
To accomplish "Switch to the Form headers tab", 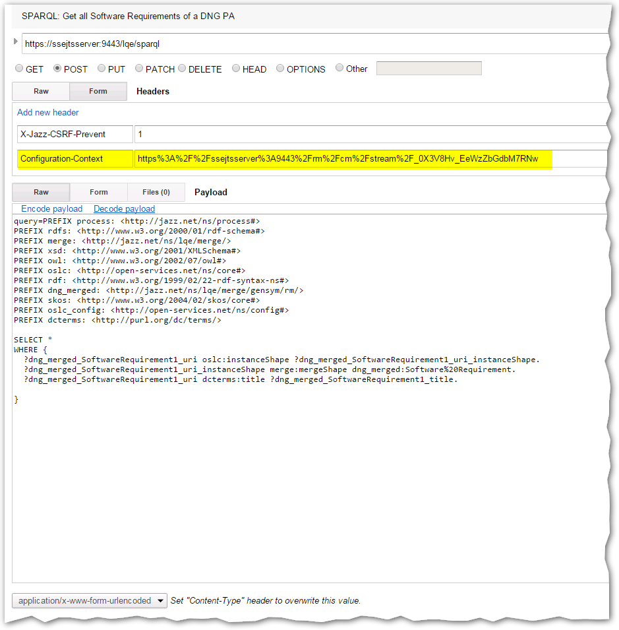I will pos(98,92).
